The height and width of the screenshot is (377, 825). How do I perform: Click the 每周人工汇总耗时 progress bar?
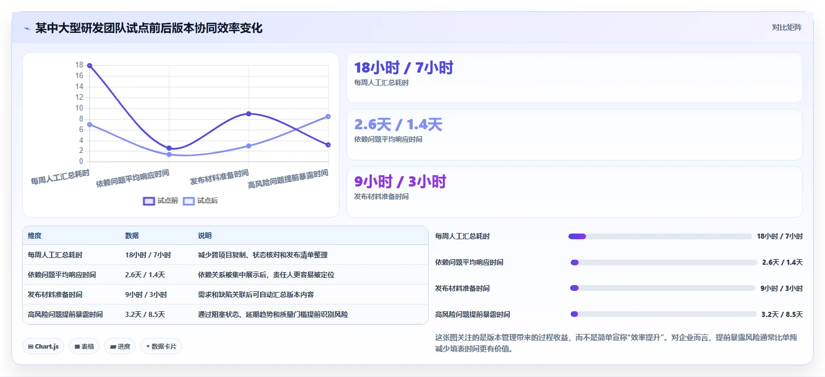click(660, 236)
